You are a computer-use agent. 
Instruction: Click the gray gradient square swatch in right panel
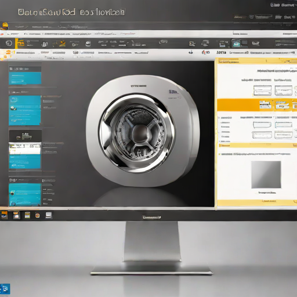click(x=266, y=175)
